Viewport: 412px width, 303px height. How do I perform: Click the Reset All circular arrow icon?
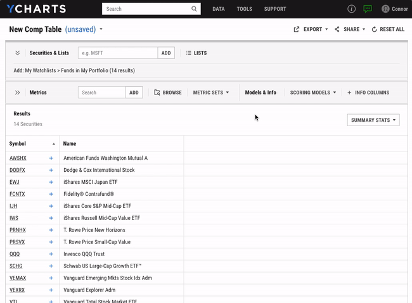[374, 29]
